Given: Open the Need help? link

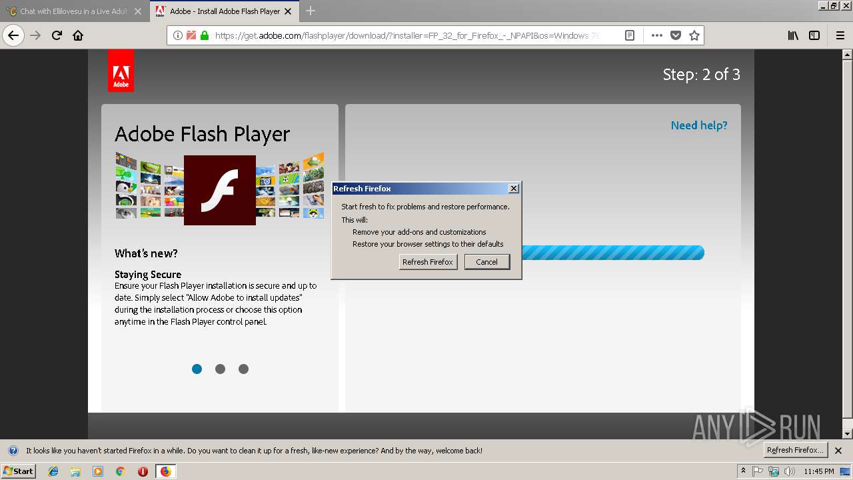Looking at the screenshot, I should (699, 125).
